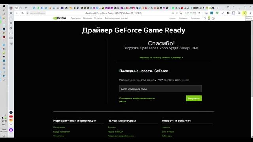Add a sidebar app with the plus icon
Screen dimensions: 253x142
coord(11,125)
